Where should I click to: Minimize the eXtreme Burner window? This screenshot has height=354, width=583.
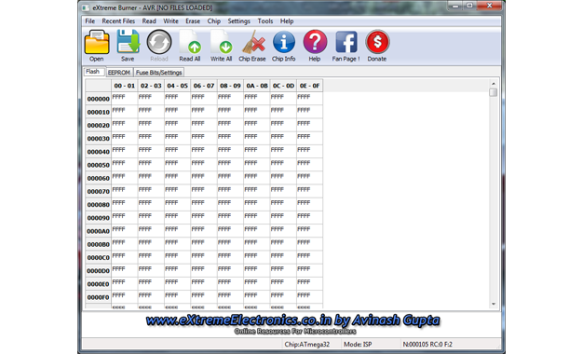[x=455, y=6]
